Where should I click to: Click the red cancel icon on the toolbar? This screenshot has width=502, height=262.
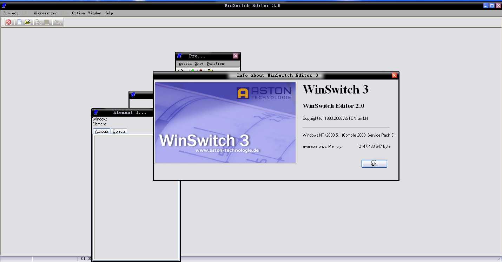click(x=8, y=22)
